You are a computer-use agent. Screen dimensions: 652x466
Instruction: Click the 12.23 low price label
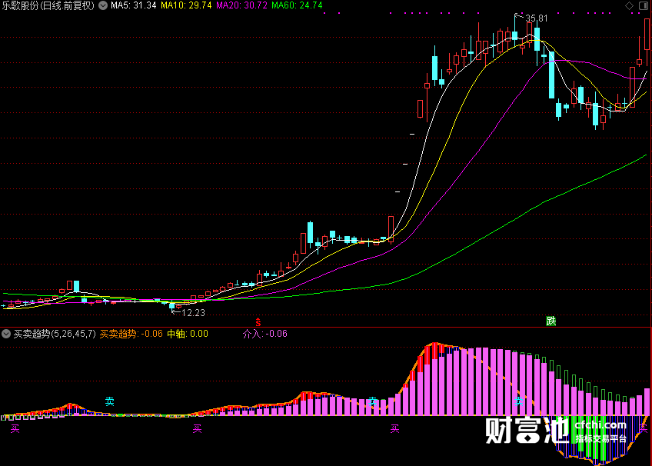pos(193,313)
